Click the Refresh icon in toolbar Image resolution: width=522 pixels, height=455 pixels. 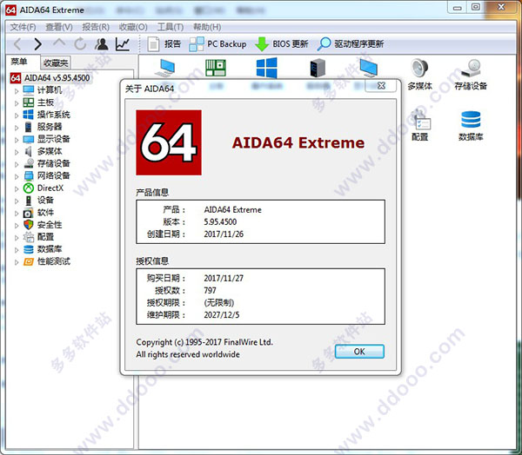click(x=80, y=44)
